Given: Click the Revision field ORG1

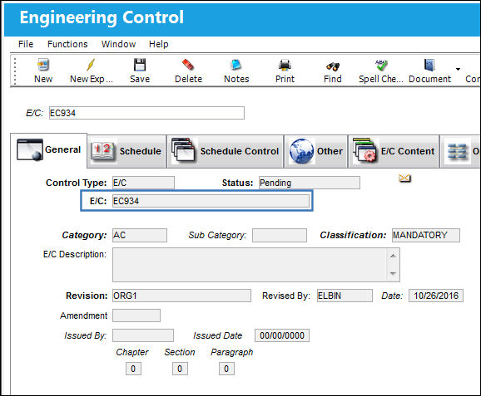Looking at the screenshot, I should point(181,296).
